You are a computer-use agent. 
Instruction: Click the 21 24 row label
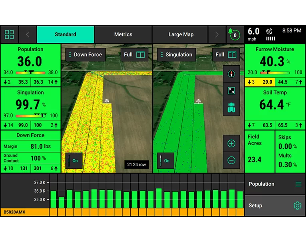(136, 165)
